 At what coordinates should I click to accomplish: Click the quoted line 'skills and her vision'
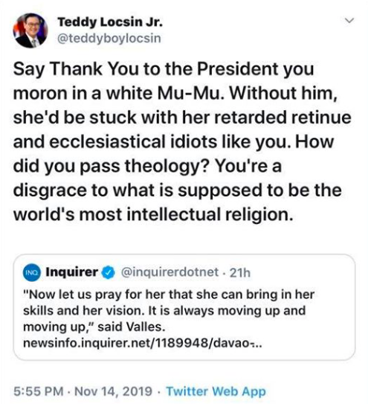(x=164, y=311)
